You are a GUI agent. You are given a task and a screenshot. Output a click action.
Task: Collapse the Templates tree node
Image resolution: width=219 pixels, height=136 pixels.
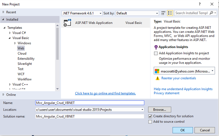(4, 27)
